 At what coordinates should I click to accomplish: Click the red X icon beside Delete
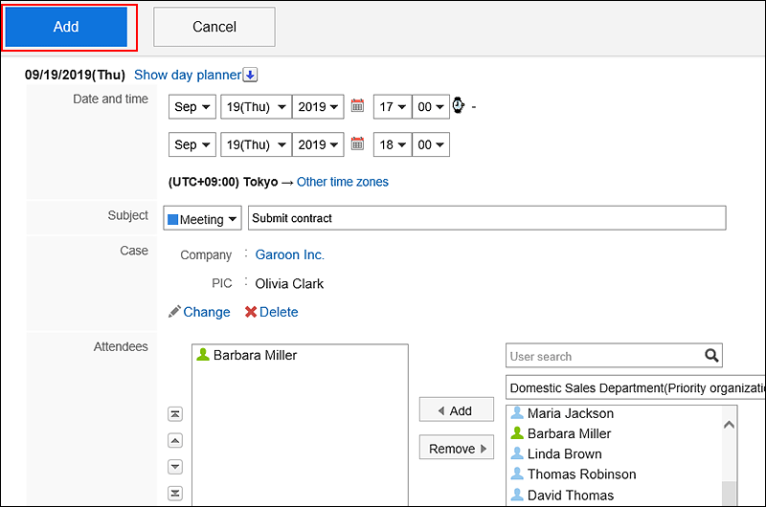[x=251, y=312]
